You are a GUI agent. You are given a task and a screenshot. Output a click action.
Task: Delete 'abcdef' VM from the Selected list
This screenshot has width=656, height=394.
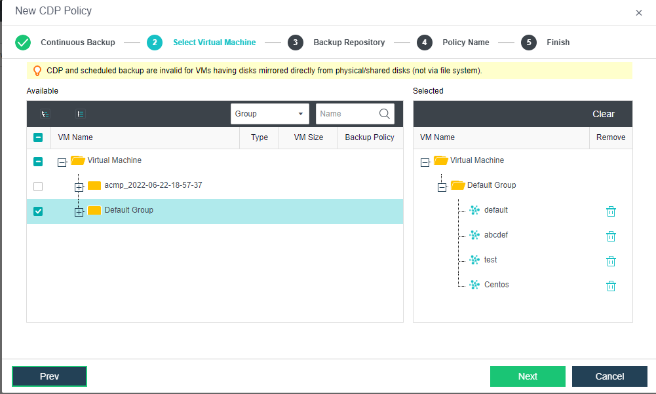(611, 236)
